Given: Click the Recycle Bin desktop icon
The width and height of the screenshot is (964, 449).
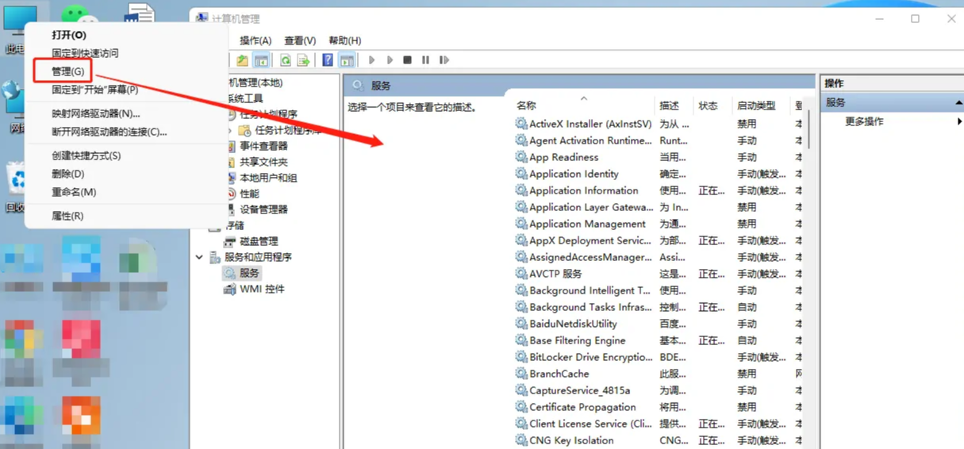Looking at the screenshot, I should click(17, 178).
